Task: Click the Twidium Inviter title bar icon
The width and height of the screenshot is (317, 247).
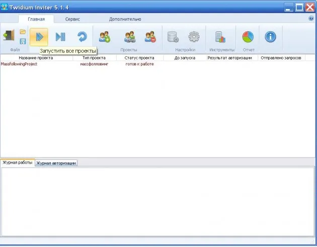Action: [4, 7]
